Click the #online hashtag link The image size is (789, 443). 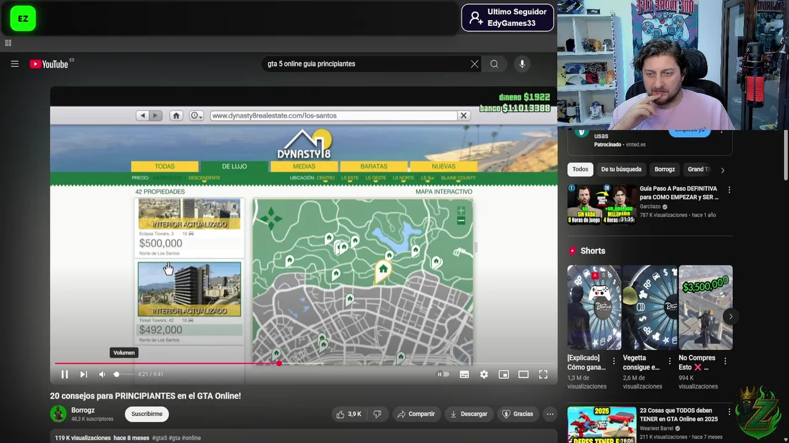[192, 438]
